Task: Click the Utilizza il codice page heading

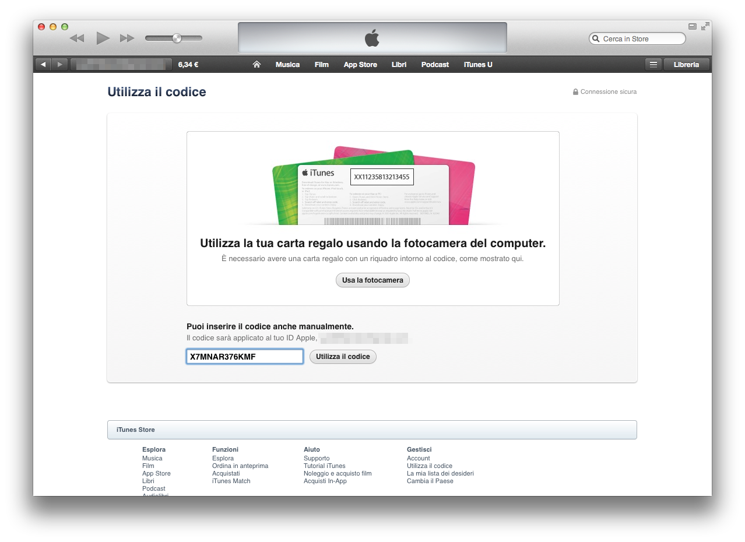Action: tap(157, 92)
